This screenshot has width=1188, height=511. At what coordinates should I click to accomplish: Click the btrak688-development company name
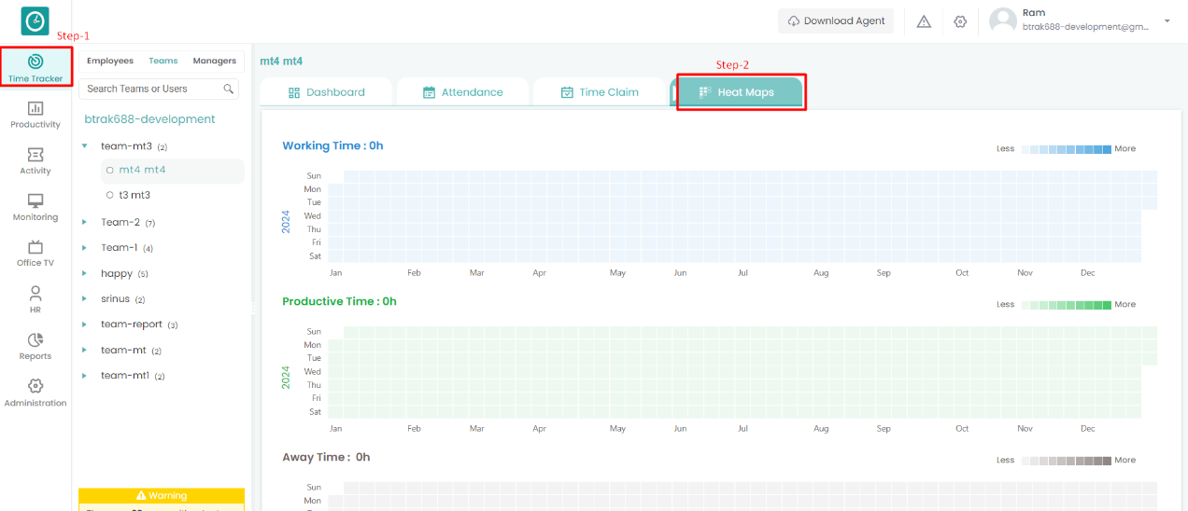point(149,119)
